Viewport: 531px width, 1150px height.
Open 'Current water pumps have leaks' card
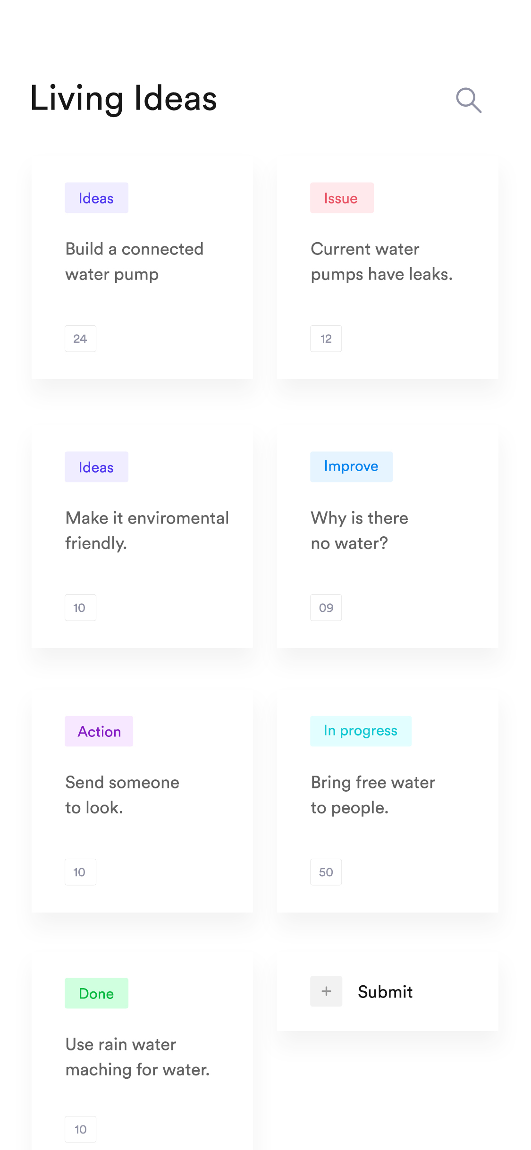click(x=388, y=268)
